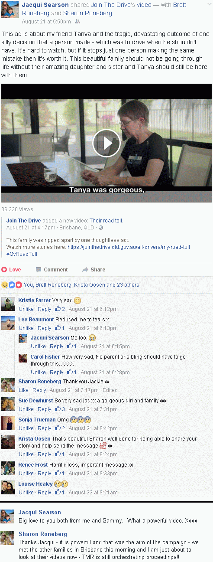Screen dimensions: 213x562
Task: Open the reaction icons summary list
Action: [x=11, y=285]
